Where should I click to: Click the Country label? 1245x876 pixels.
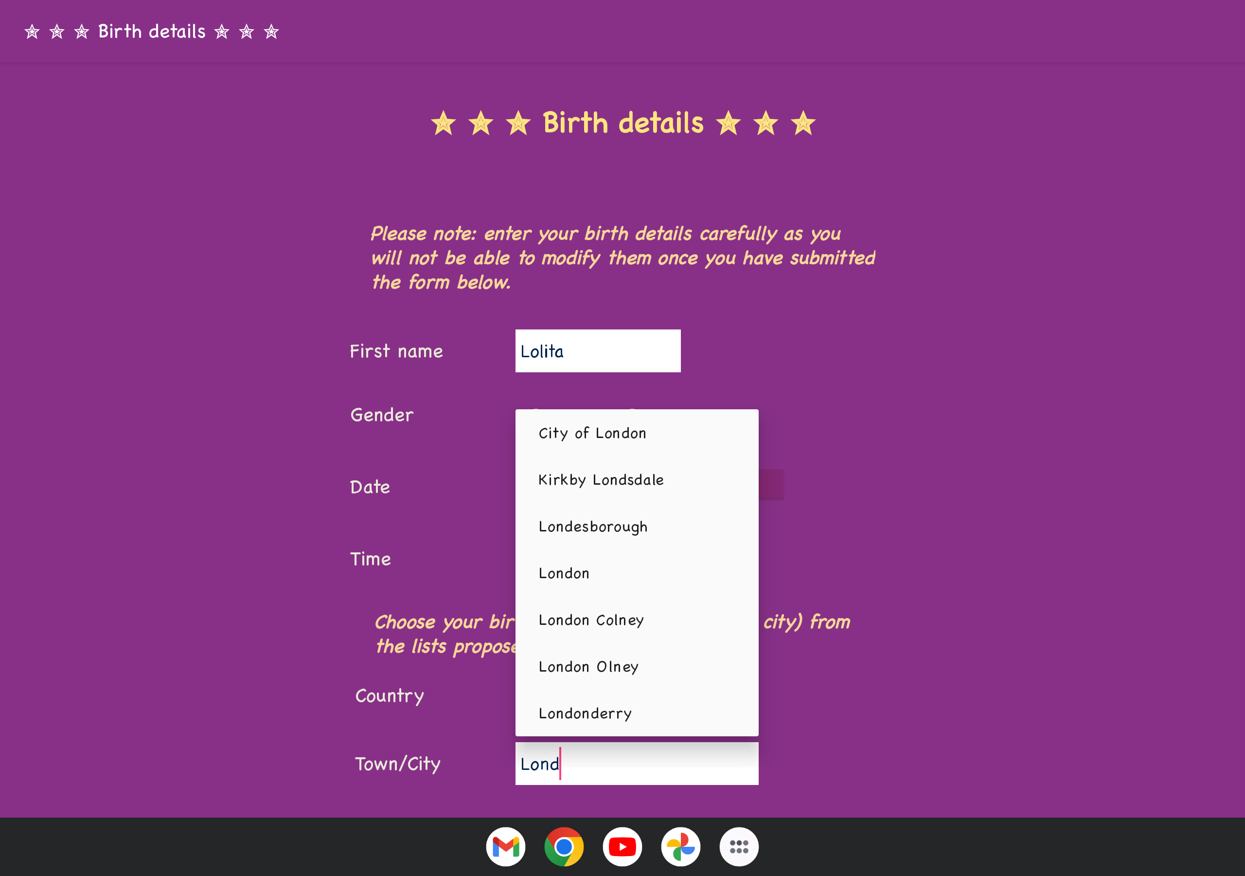click(x=390, y=696)
